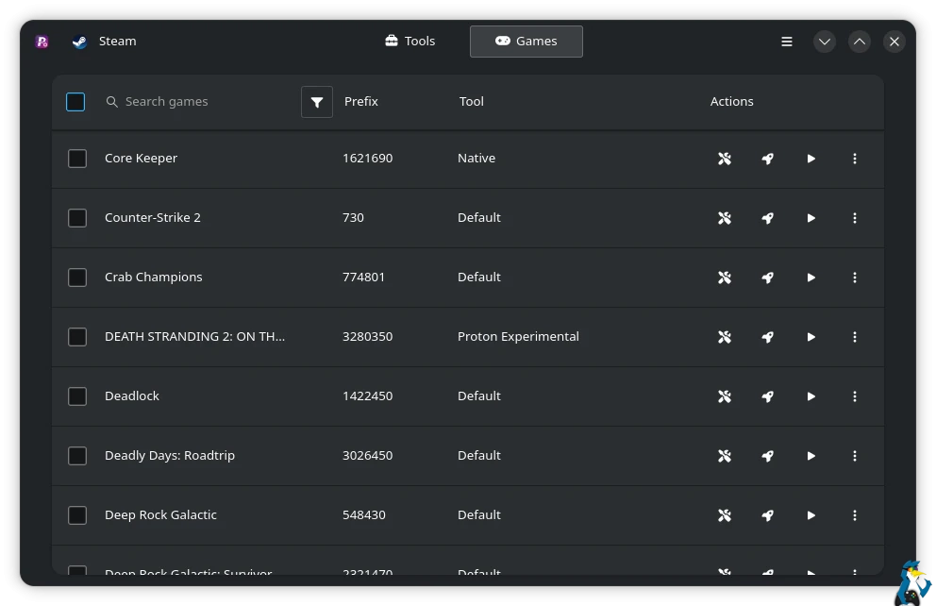Check the Counter-Strike 2 checkbox
Image resolution: width=936 pixels, height=606 pixels.
(77, 218)
